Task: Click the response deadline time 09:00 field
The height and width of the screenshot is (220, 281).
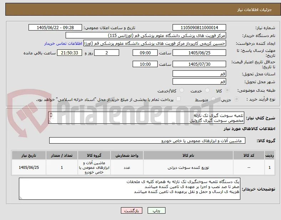Action: [x=145, y=53]
